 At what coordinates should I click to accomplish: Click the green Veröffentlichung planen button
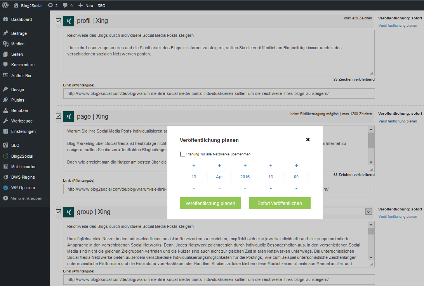tap(210, 203)
